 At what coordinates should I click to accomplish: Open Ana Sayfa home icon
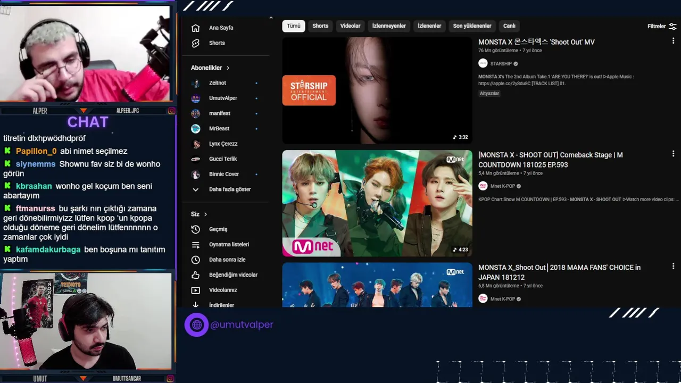pyautogui.click(x=195, y=28)
